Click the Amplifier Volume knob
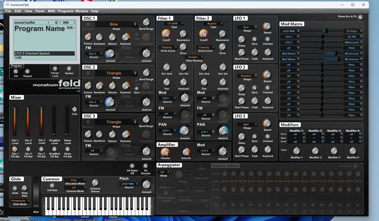Screen dimensions: 379x221 (x=165, y=152)
